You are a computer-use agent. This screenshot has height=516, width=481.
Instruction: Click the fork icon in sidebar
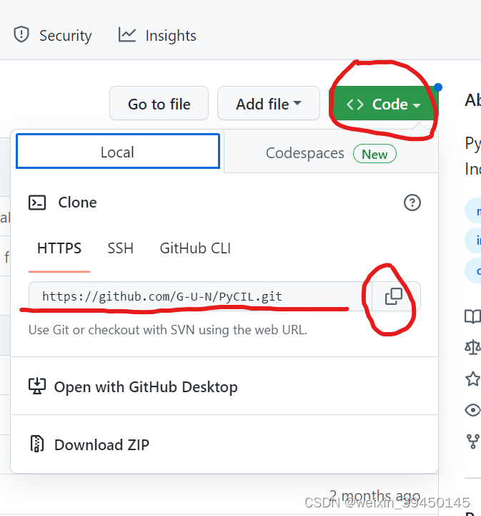pyautogui.click(x=473, y=442)
